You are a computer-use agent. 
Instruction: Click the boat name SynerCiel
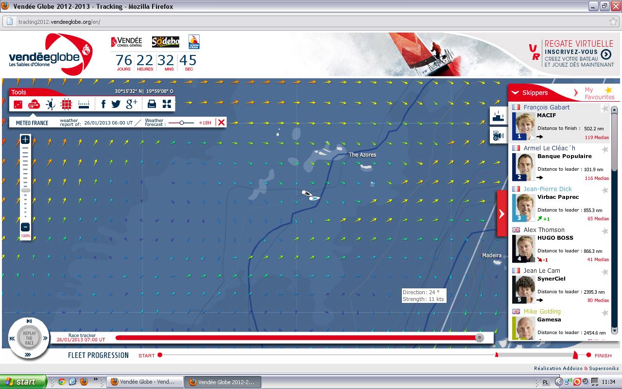click(551, 279)
